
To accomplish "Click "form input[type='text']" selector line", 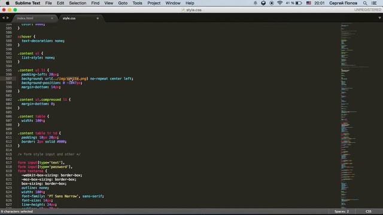I will pyautogui.click(x=41, y=162).
